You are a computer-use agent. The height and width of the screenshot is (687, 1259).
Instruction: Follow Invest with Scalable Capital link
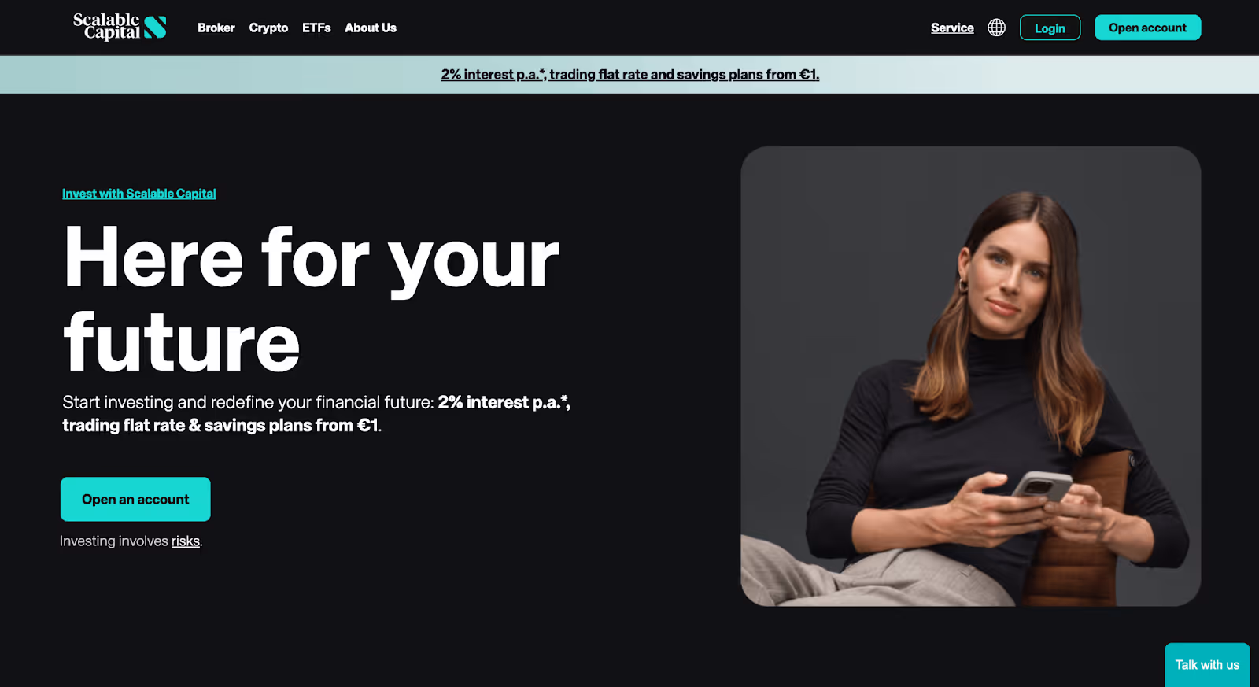pos(139,194)
